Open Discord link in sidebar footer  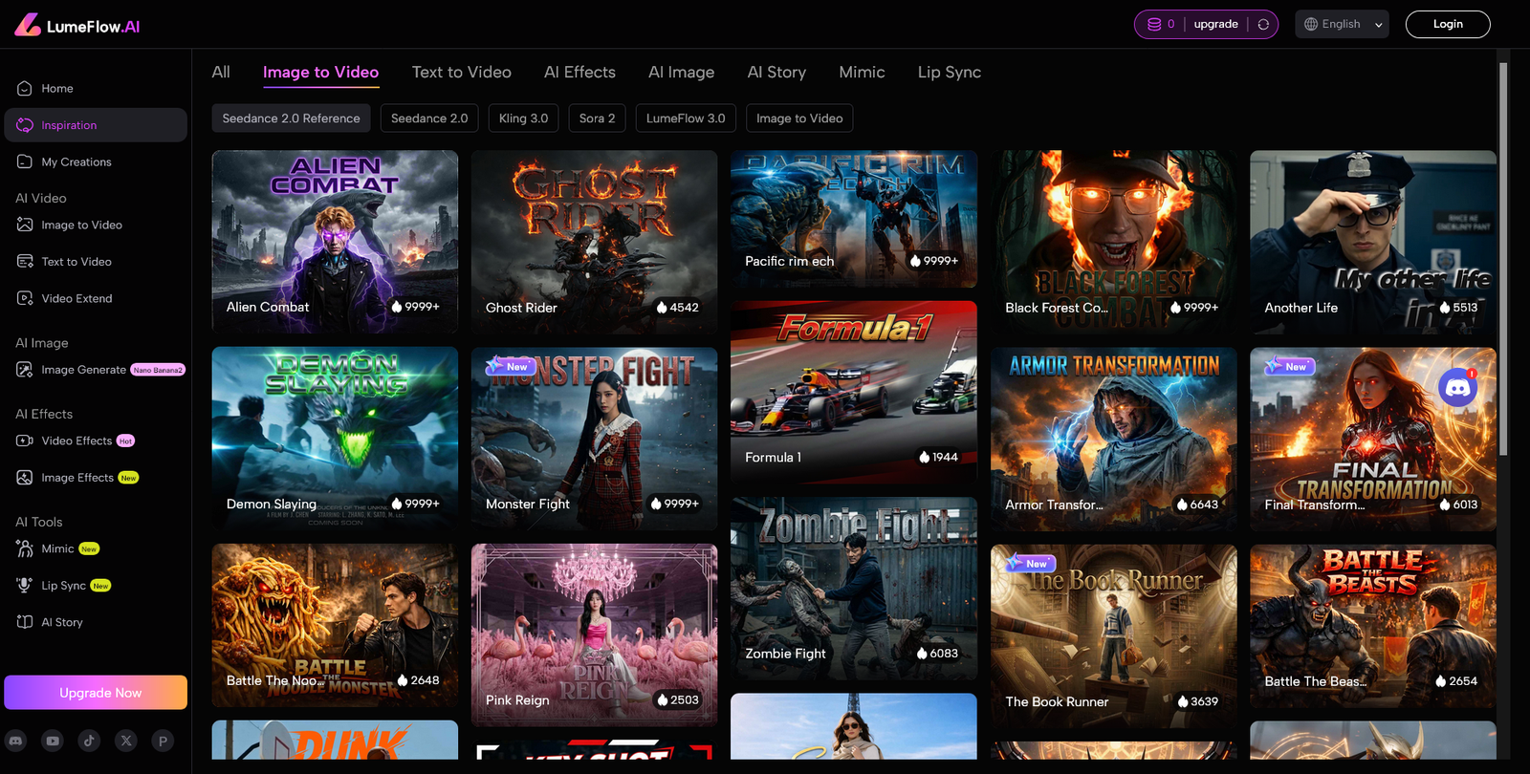pos(16,741)
